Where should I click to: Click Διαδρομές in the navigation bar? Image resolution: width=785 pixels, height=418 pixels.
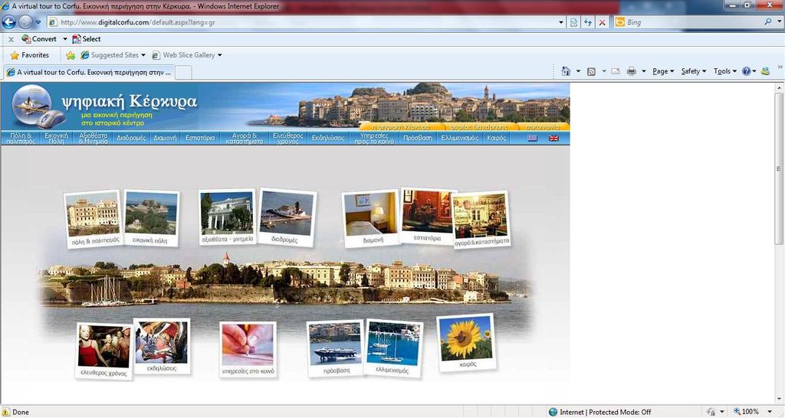click(x=131, y=138)
